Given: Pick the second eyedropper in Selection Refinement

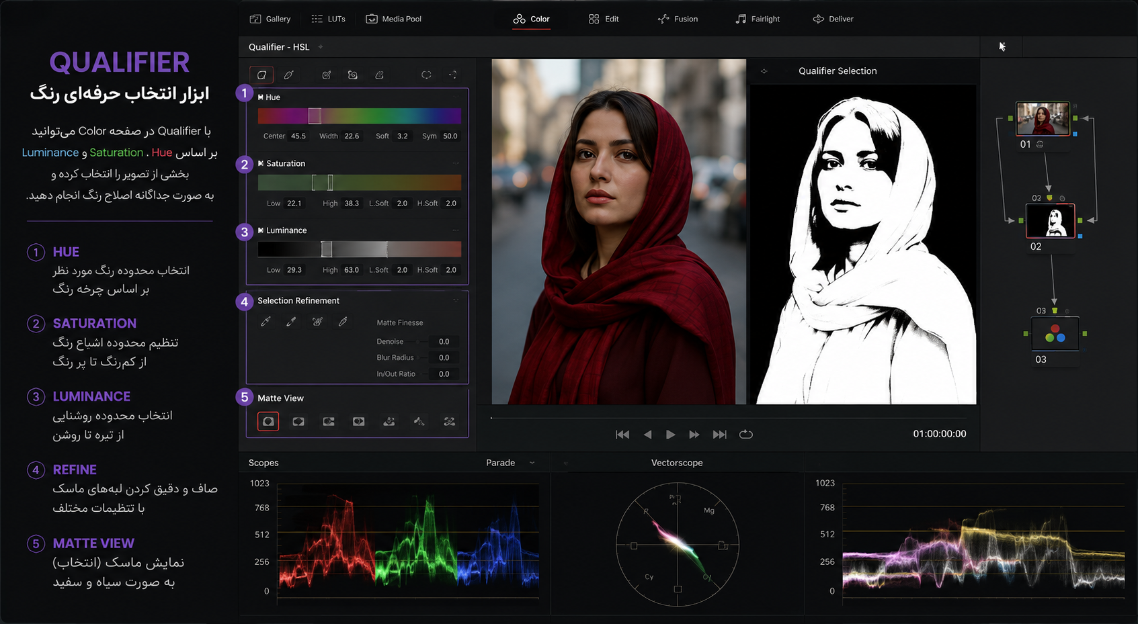Looking at the screenshot, I should point(291,322).
